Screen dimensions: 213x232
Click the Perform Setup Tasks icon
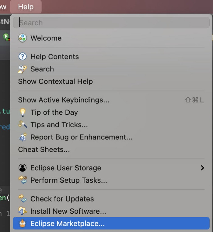23,180
